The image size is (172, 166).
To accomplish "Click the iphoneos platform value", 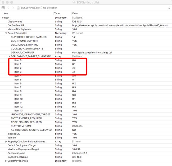I will pyautogui.click(x=77, y=126).
